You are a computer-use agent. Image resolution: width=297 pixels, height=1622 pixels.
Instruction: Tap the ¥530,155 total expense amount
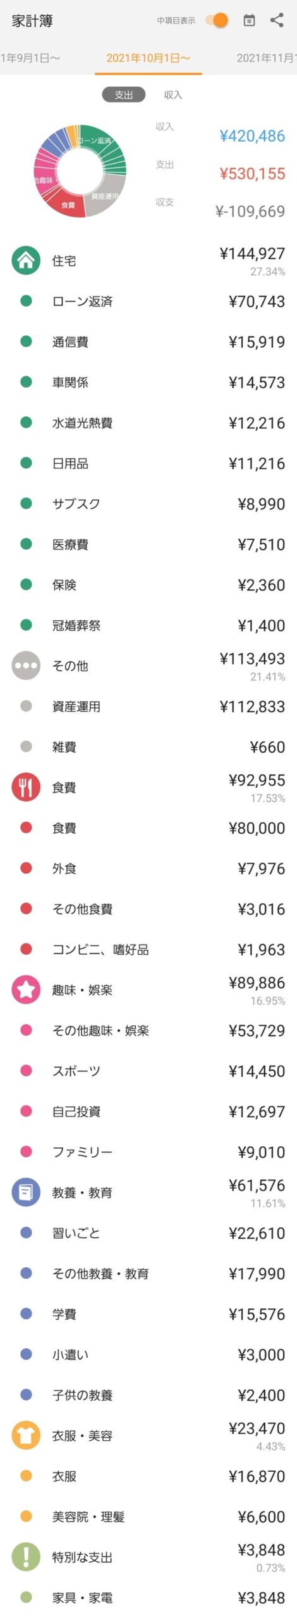pos(252,173)
